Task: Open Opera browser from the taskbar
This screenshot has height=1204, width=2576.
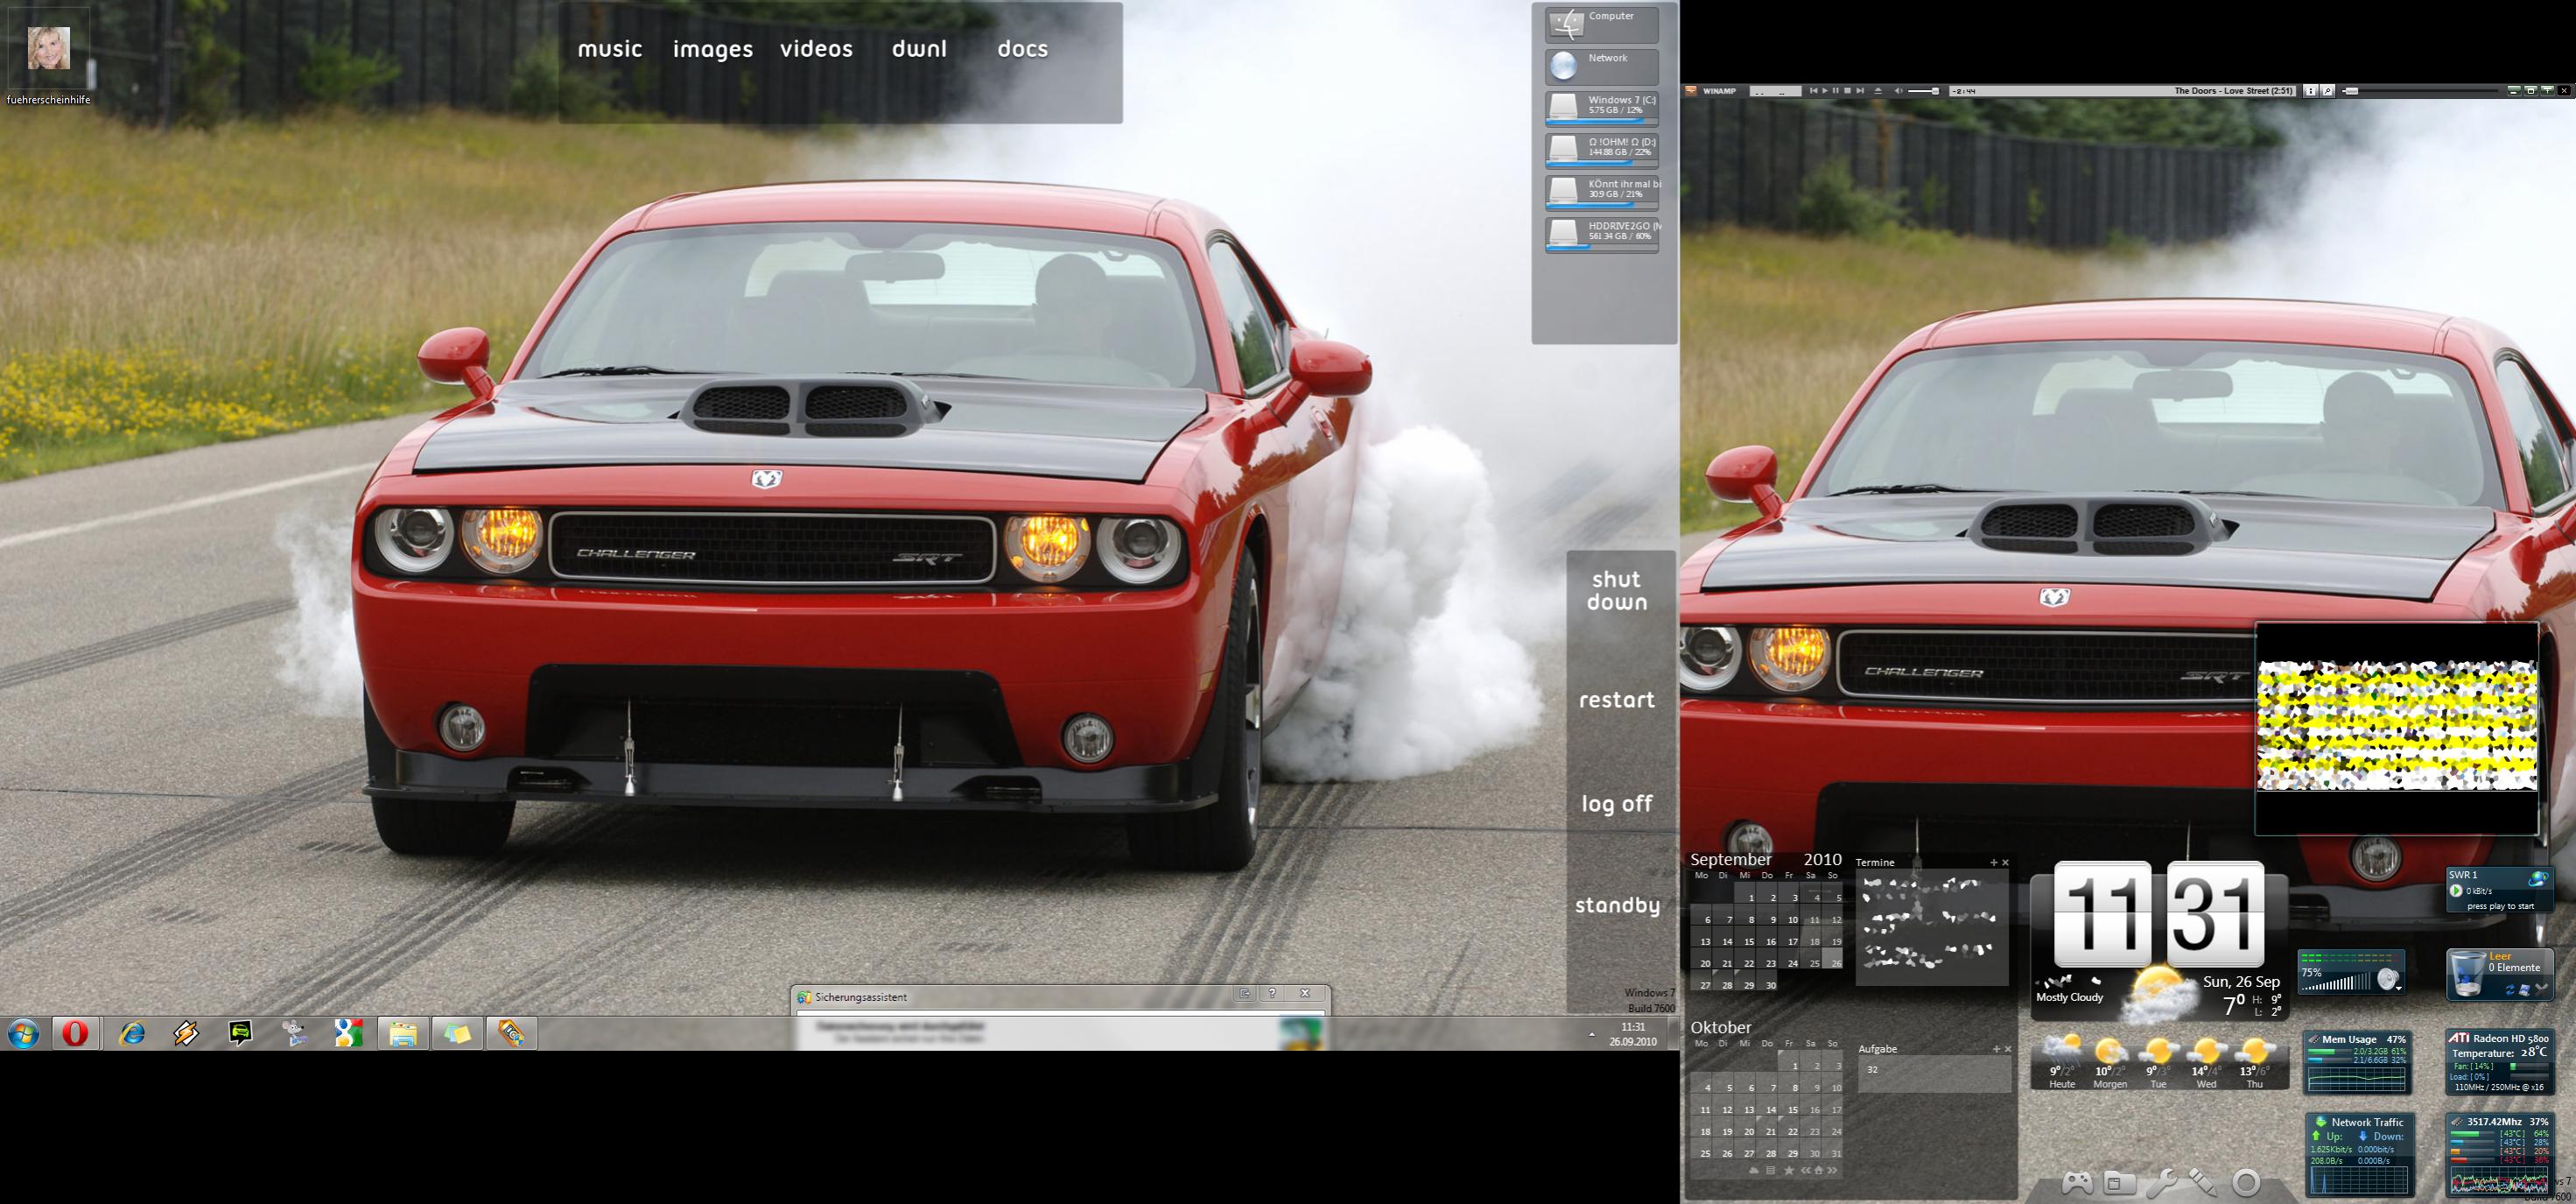Action: (75, 1033)
